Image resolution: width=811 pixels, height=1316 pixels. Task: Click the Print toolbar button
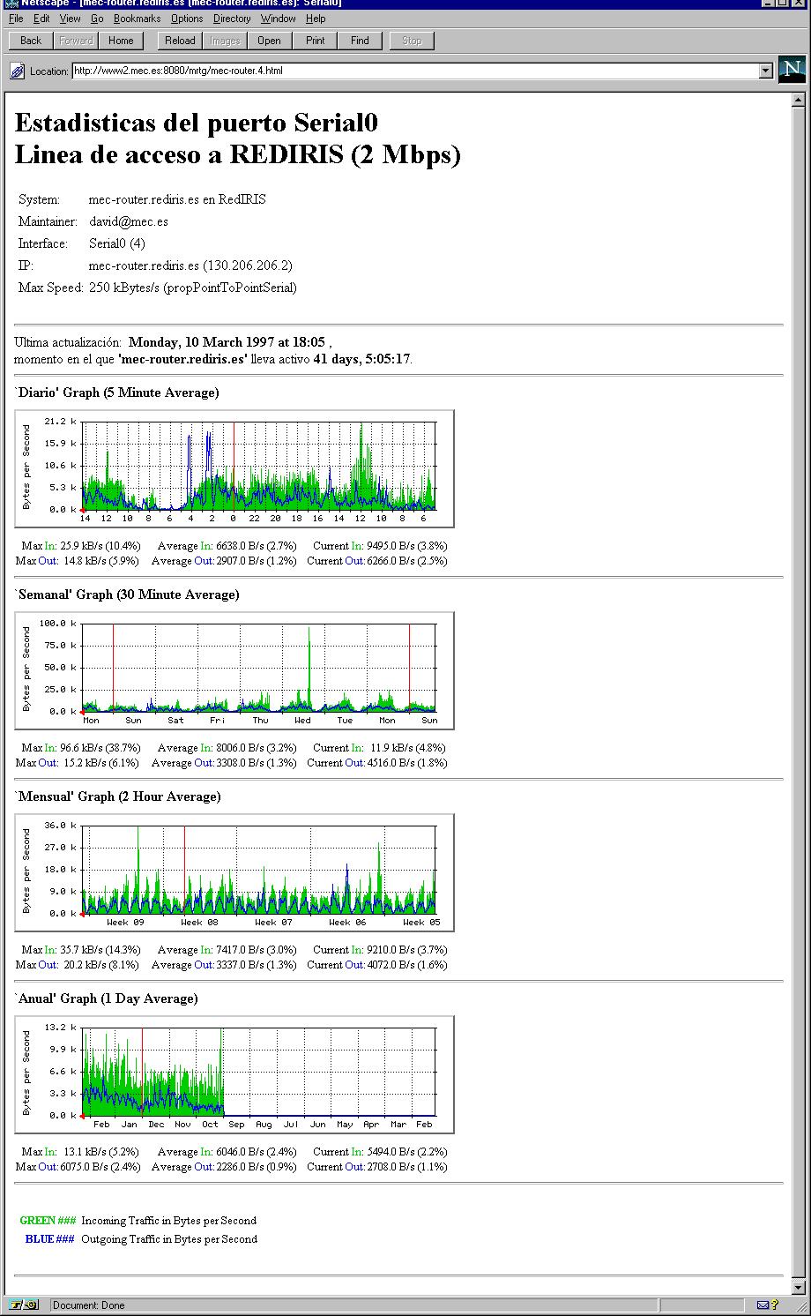[315, 41]
